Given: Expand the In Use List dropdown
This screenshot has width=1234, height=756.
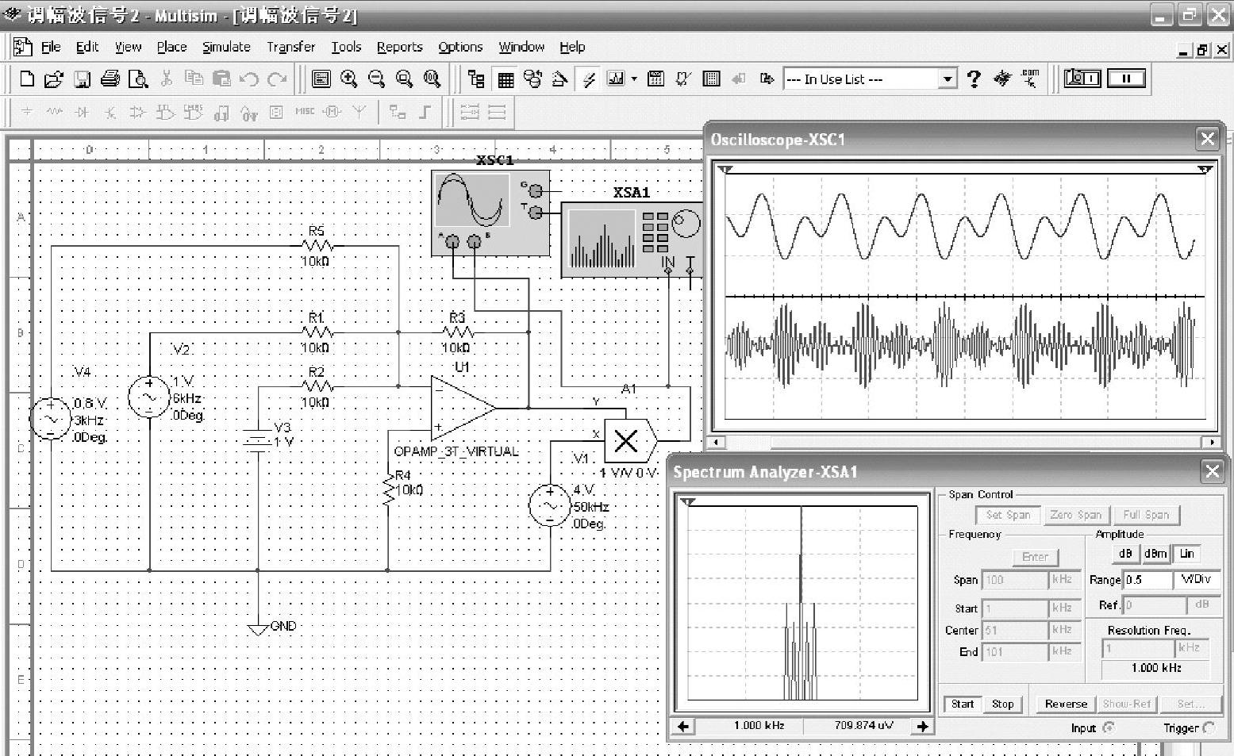Looking at the screenshot, I should [947, 79].
